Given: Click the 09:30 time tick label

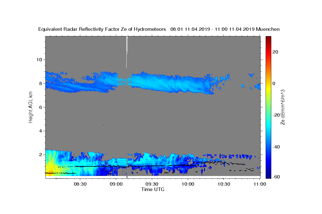Looking at the screenshot, I should click(152, 184).
